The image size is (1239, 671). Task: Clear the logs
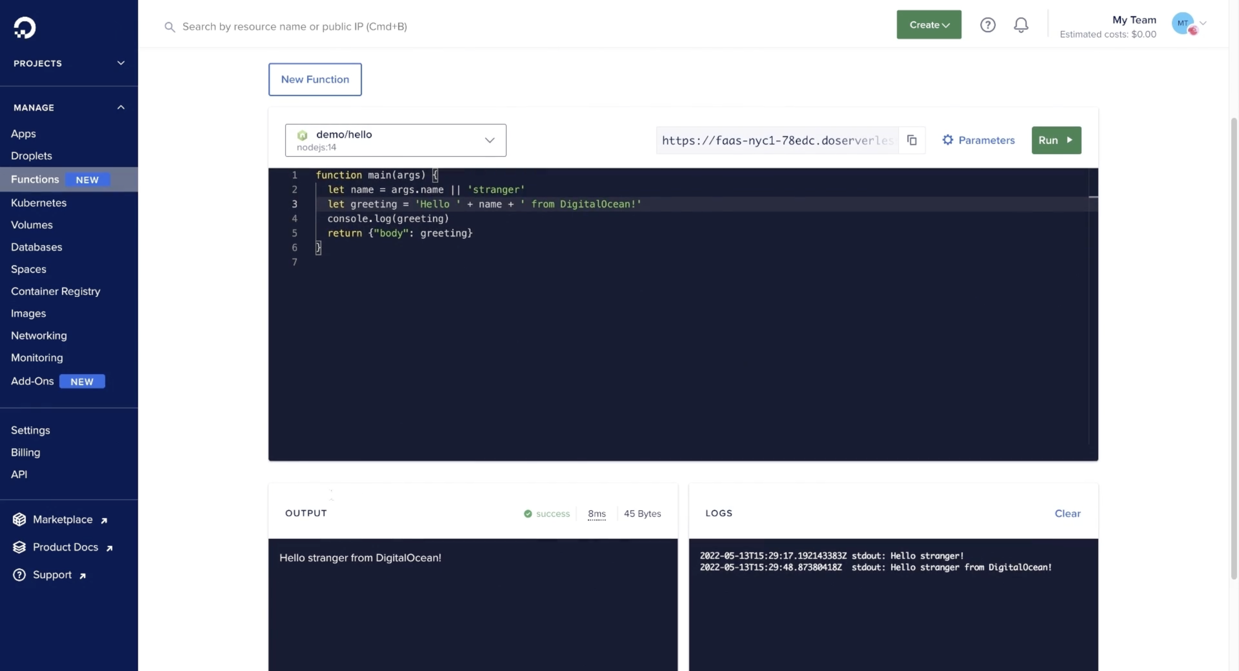click(x=1067, y=514)
